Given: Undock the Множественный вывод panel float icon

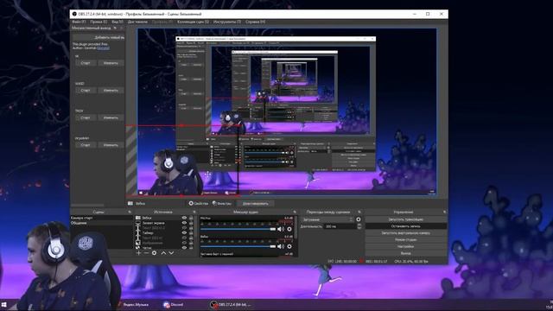Looking at the screenshot, I should [x=115, y=28].
